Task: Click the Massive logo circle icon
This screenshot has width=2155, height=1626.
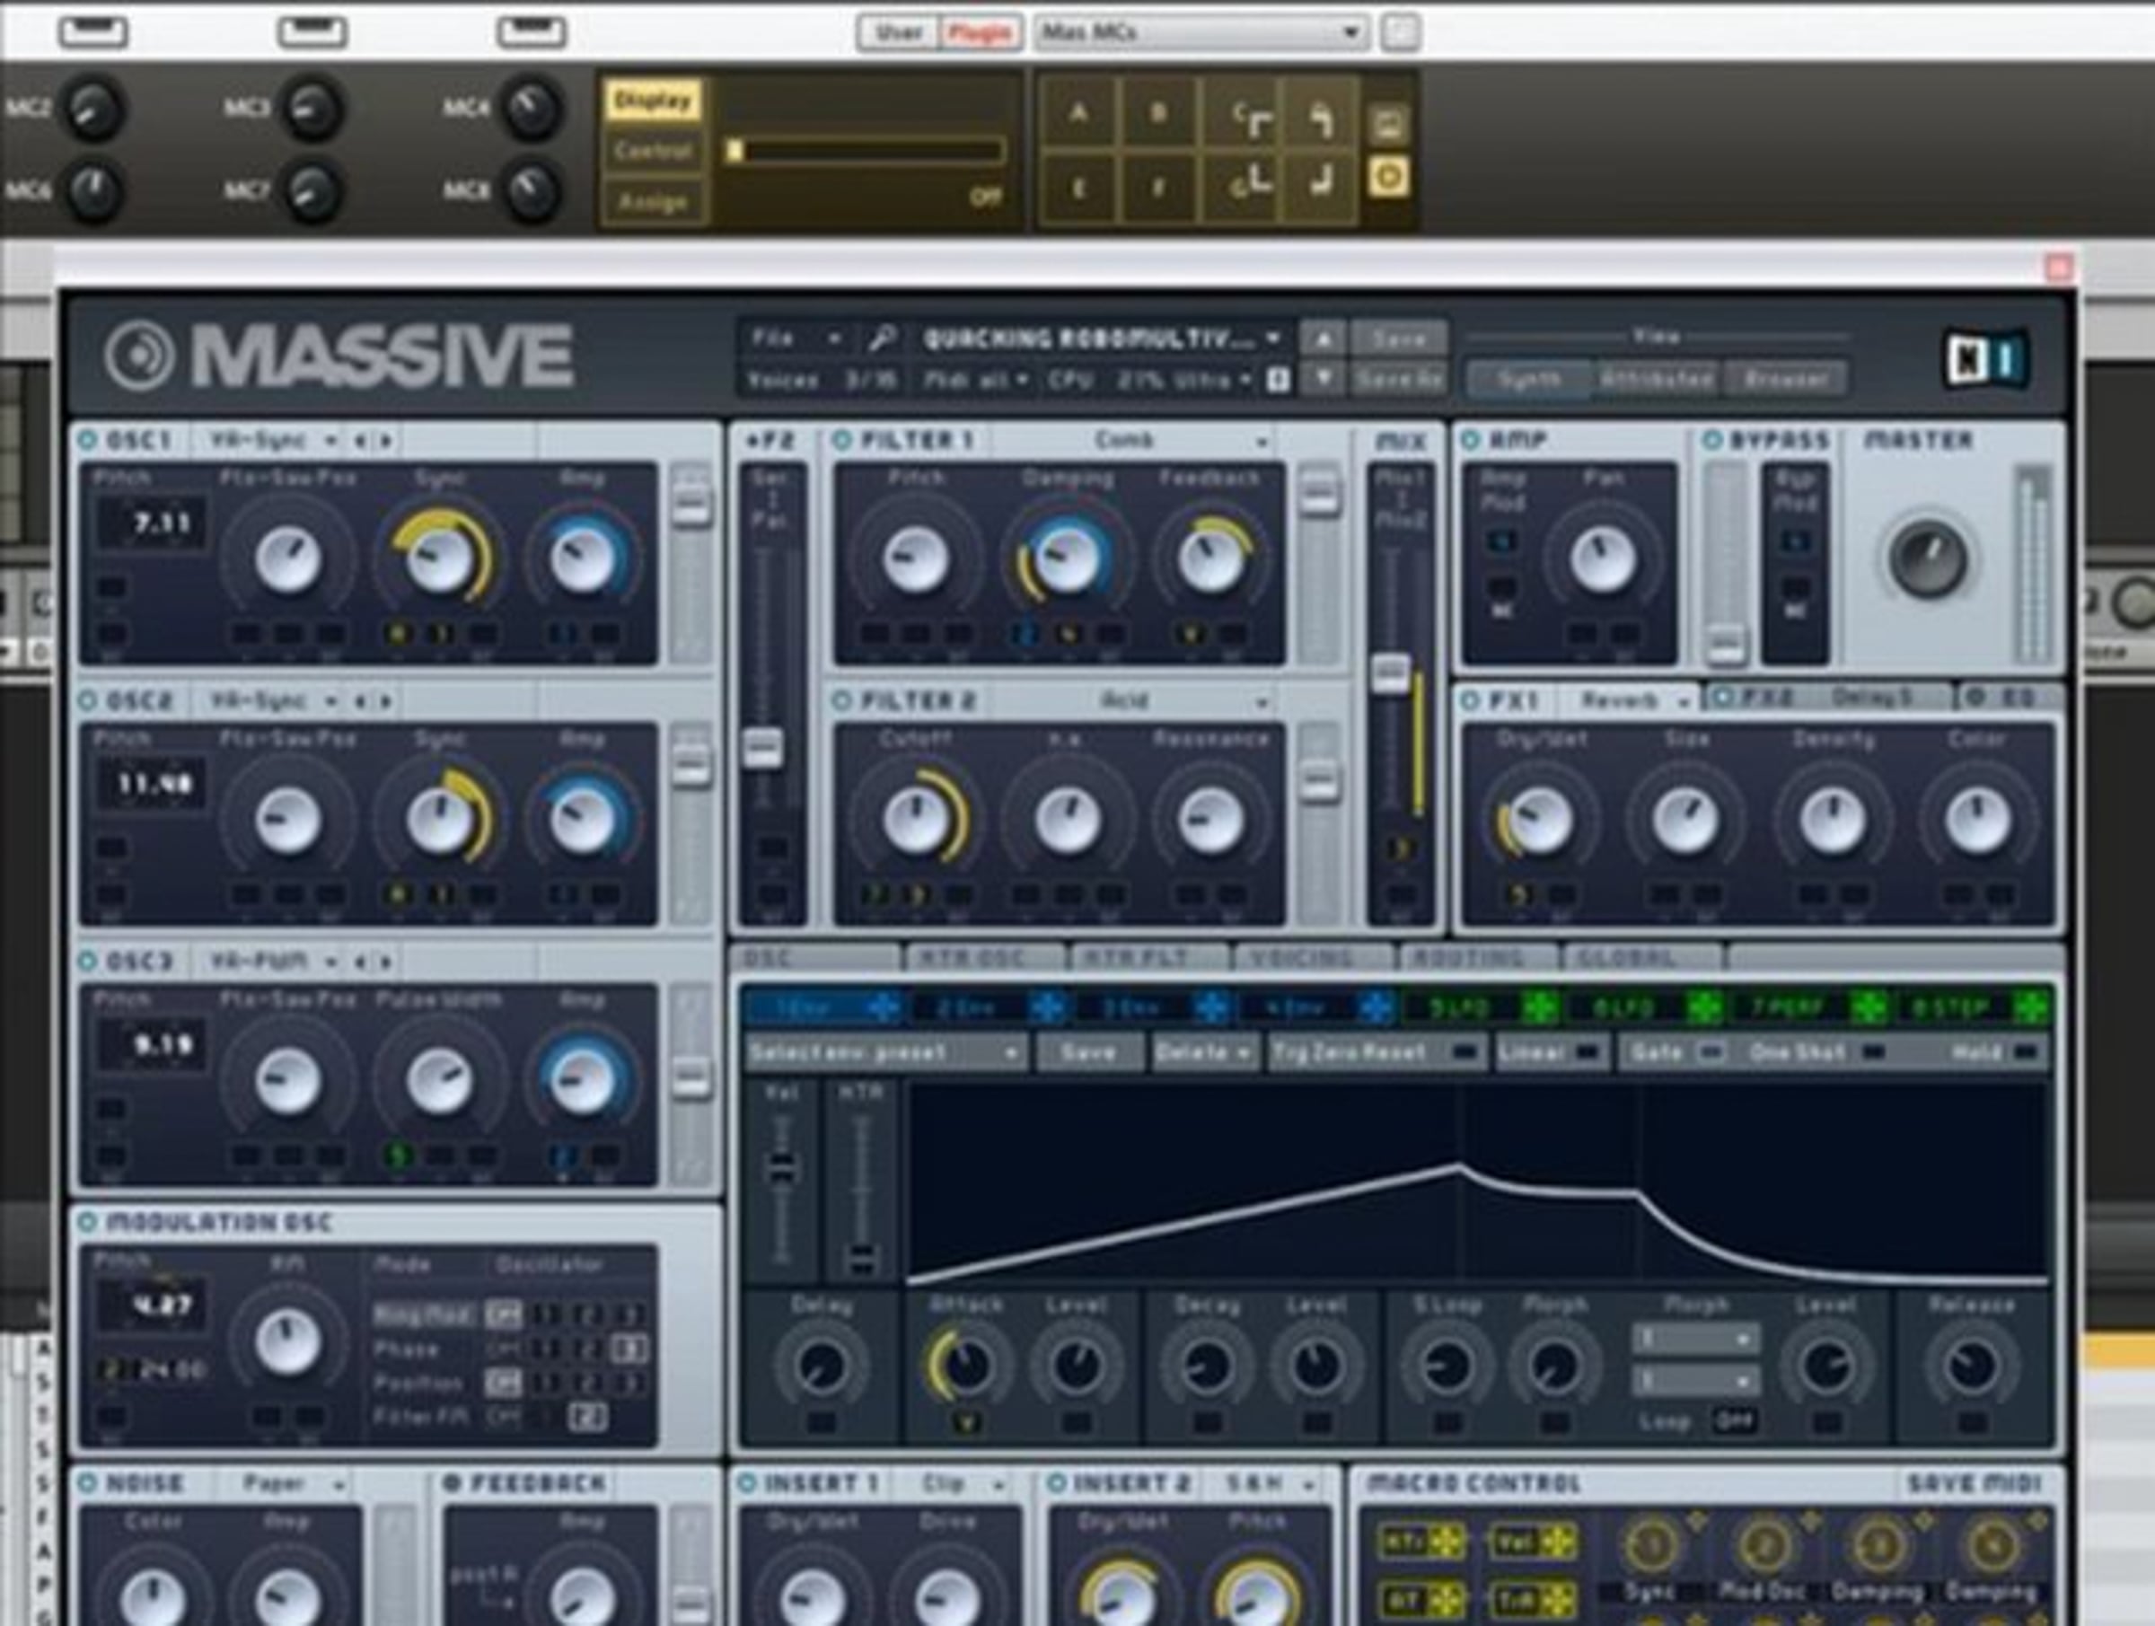Action: click(x=139, y=355)
